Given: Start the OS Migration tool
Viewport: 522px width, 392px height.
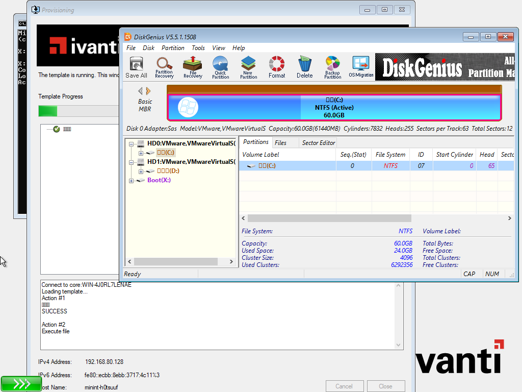Looking at the screenshot, I should [x=361, y=67].
